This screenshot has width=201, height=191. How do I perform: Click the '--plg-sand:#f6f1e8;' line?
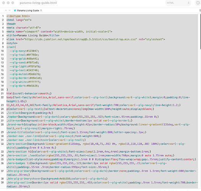tap(24, 63)
